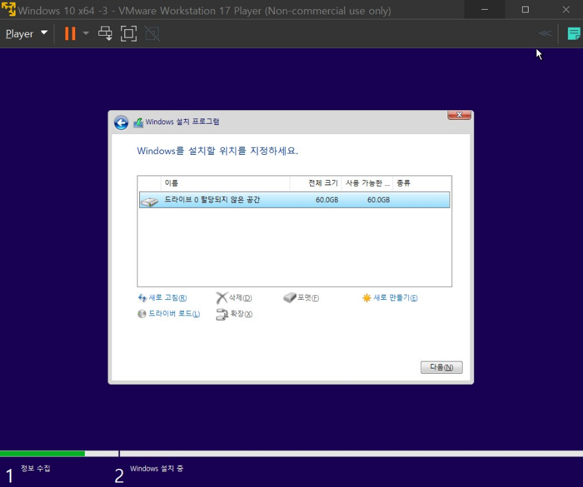Viewport: 583px width, 487px height.
Task: Expand the power options dropdown arrow
Action: pos(86,34)
